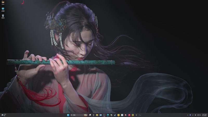Click the taskbar search box
Image resolution: width=208 pixels, height=117 pixels.
pyautogui.click(x=79, y=115)
